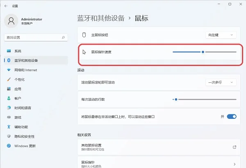Screen dimensions: 246x168
Task: Open 应用 settings category
Action: point(36,89)
